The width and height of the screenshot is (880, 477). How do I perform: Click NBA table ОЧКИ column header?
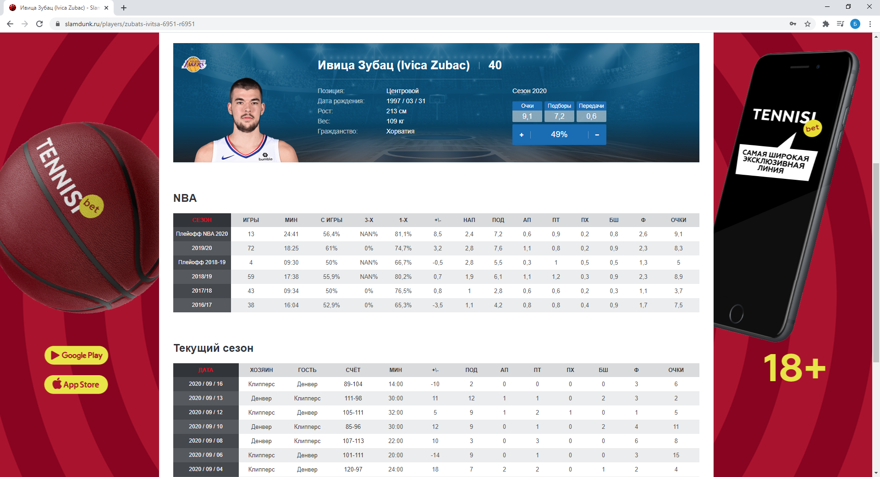[678, 220]
